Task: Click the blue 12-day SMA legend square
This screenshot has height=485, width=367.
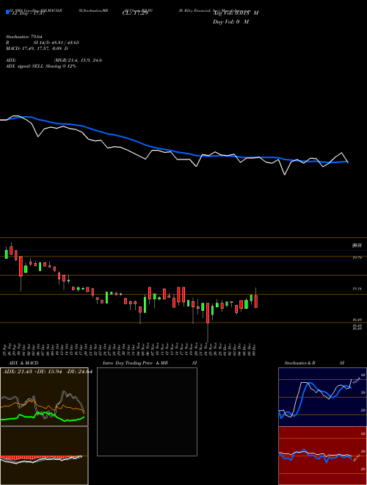Action: click(x=7, y=12)
